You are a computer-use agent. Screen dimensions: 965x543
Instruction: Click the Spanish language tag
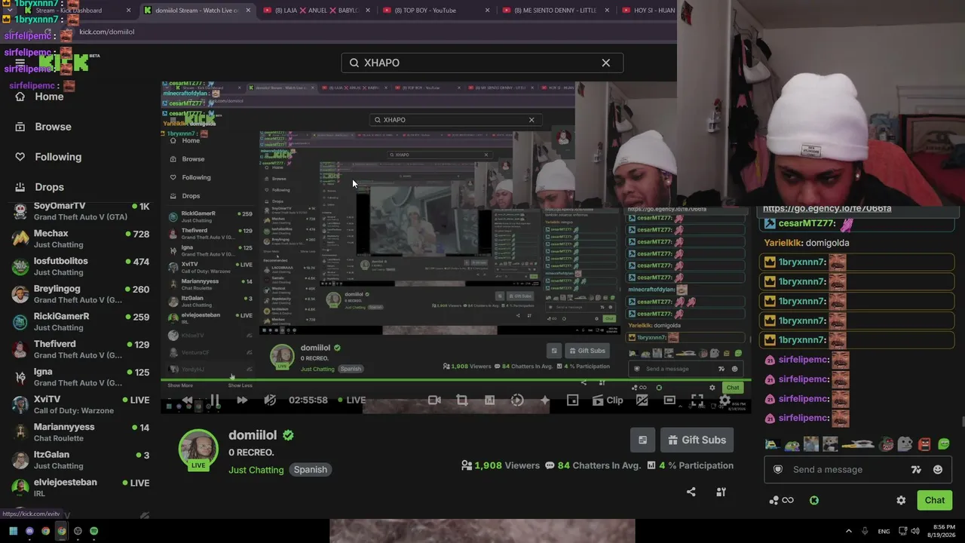pyautogui.click(x=310, y=470)
